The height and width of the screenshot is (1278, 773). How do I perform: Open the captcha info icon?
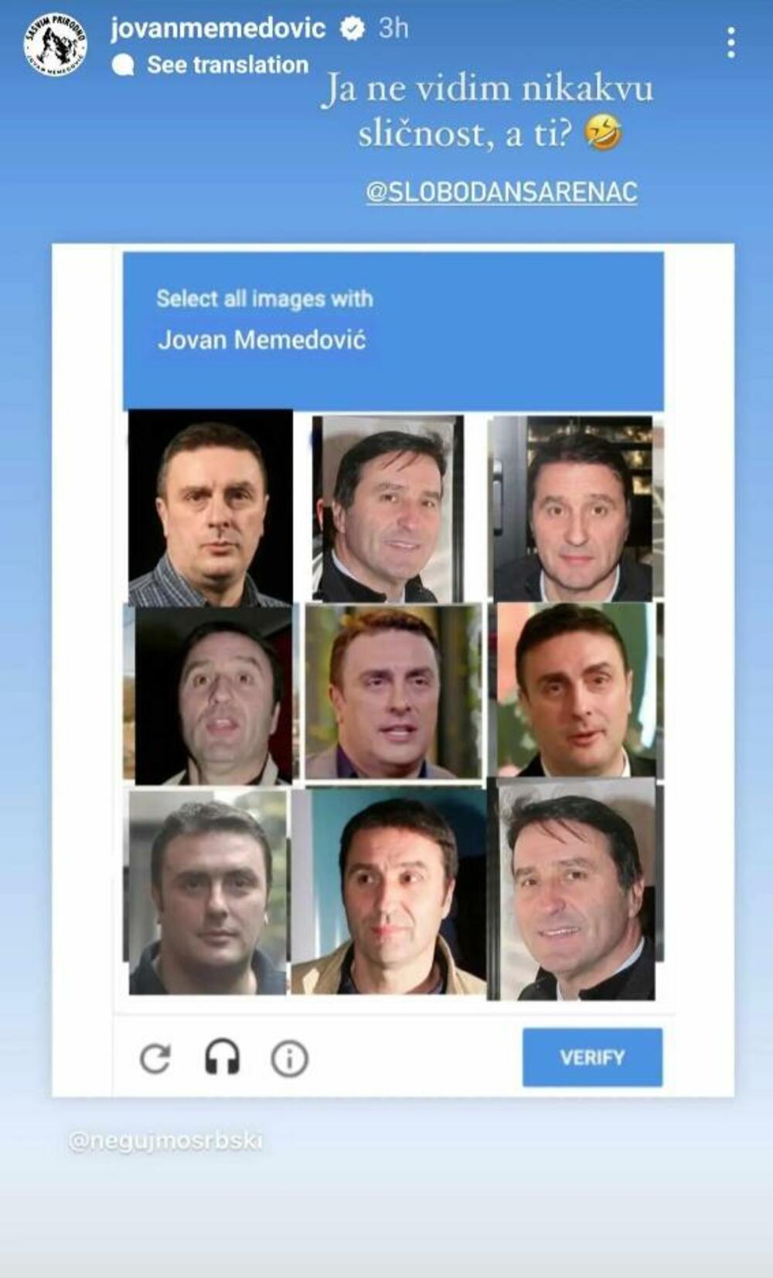pos(290,1059)
